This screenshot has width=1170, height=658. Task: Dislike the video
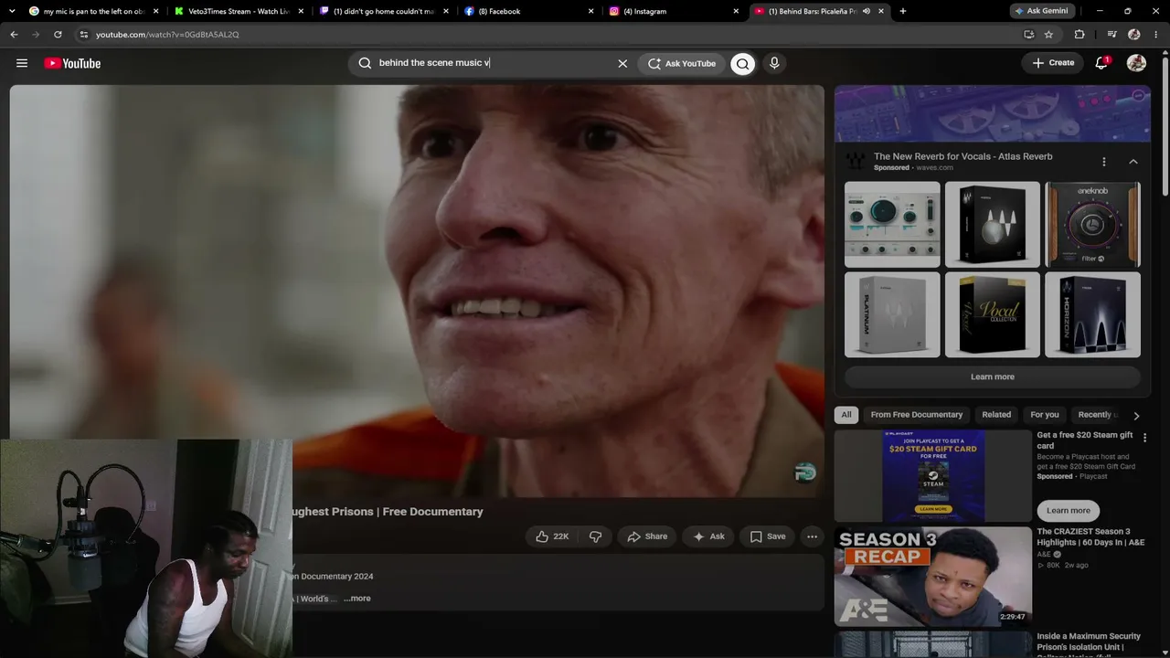[595, 536]
